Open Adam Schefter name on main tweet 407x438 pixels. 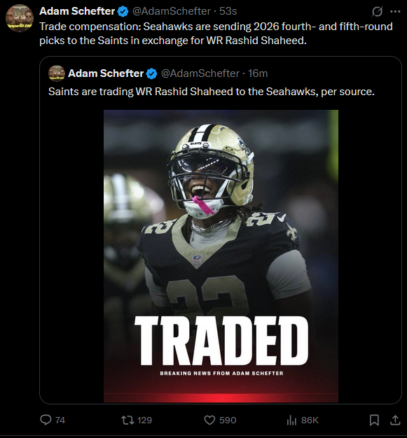pos(77,11)
